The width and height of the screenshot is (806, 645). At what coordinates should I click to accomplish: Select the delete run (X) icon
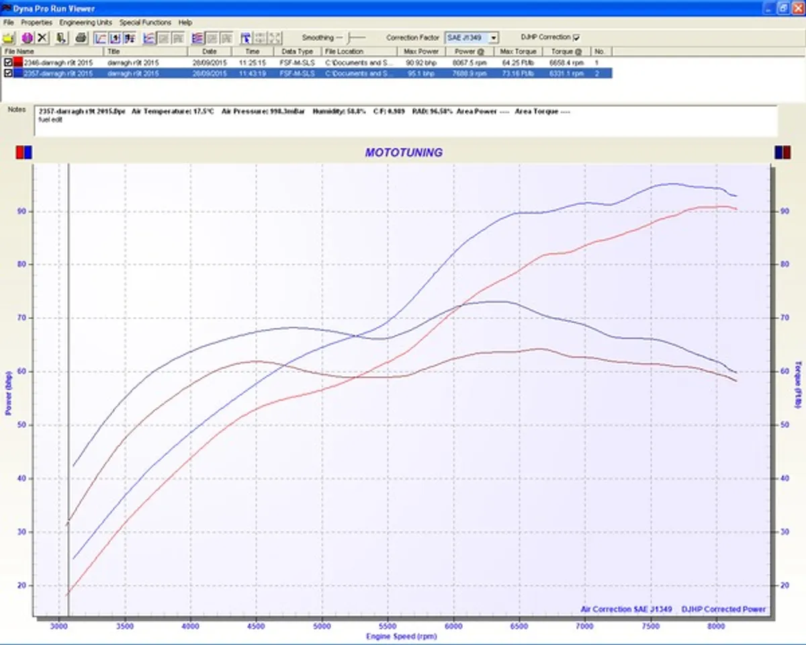pyautogui.click(x=42, y=37)
